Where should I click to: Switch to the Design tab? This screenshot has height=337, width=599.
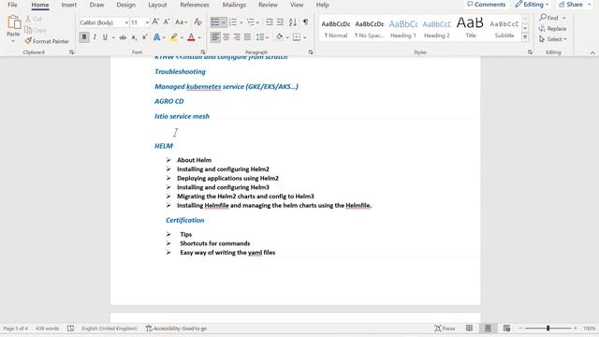[x=125, y=5]
